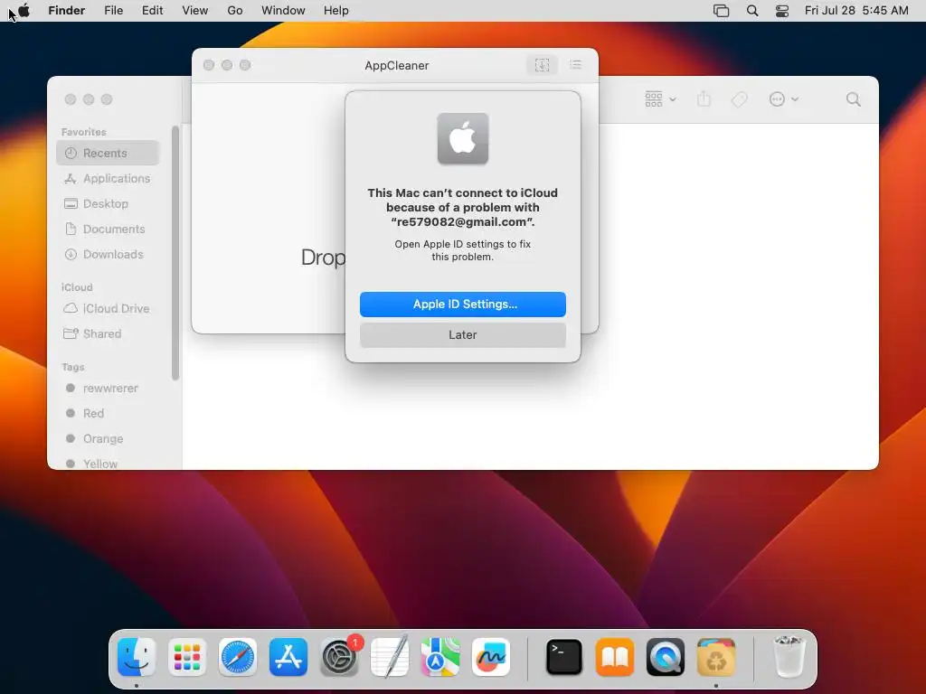
Task: Select the rewwrerer tag in sidebar
Action: tap(109, 389)
